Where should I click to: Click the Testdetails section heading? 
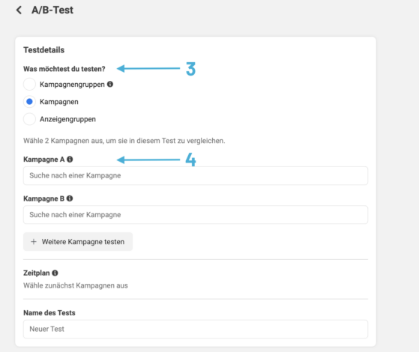click(x=44, y=50)
